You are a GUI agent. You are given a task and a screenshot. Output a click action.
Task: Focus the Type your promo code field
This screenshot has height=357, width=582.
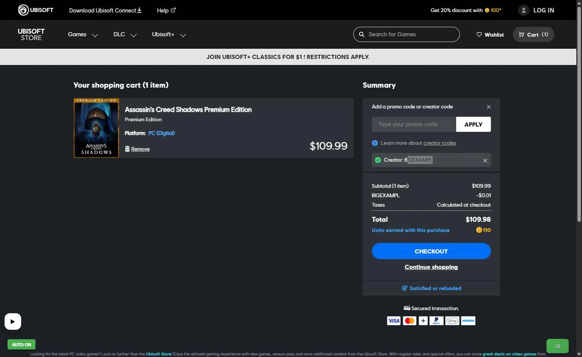coord(414,124)
